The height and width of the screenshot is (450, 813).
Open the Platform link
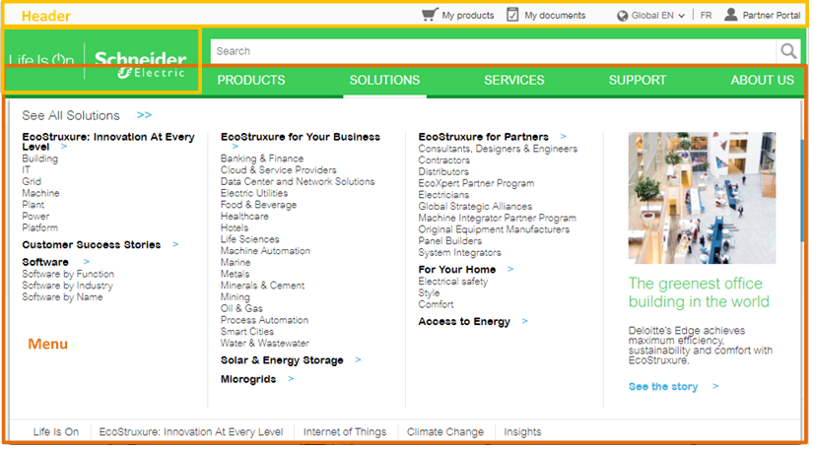(40, 227)
